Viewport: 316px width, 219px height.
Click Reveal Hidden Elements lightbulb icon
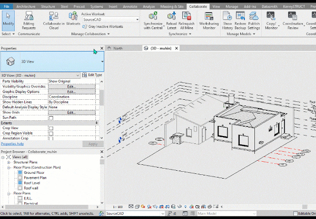pyautogui.click(x=185, y=206)
